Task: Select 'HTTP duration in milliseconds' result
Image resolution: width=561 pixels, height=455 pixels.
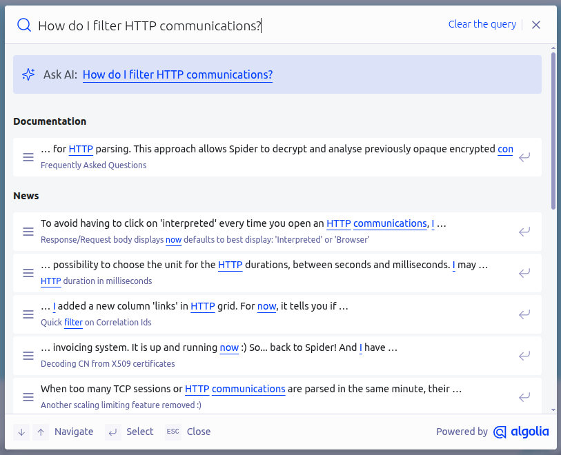Action: point(276,273)
